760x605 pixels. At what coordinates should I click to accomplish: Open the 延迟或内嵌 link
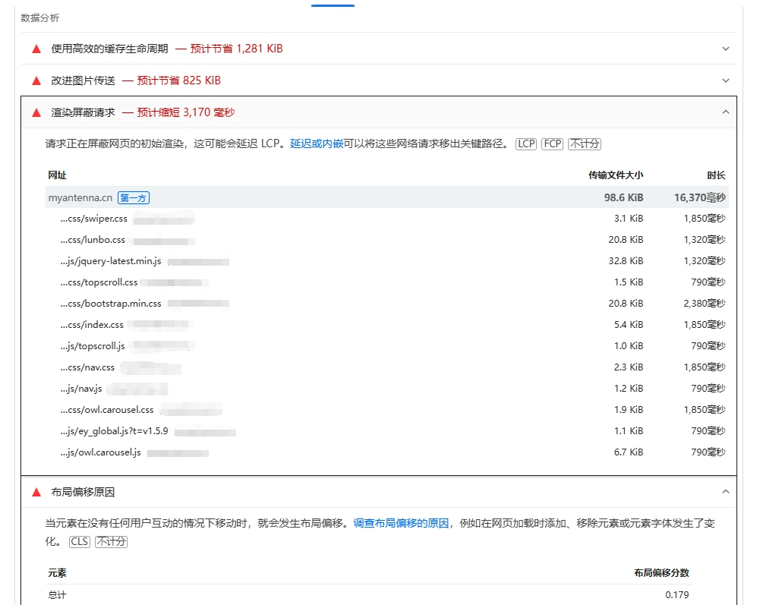317,144
